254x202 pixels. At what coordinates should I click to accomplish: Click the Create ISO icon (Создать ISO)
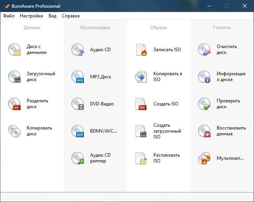[141, 104]
